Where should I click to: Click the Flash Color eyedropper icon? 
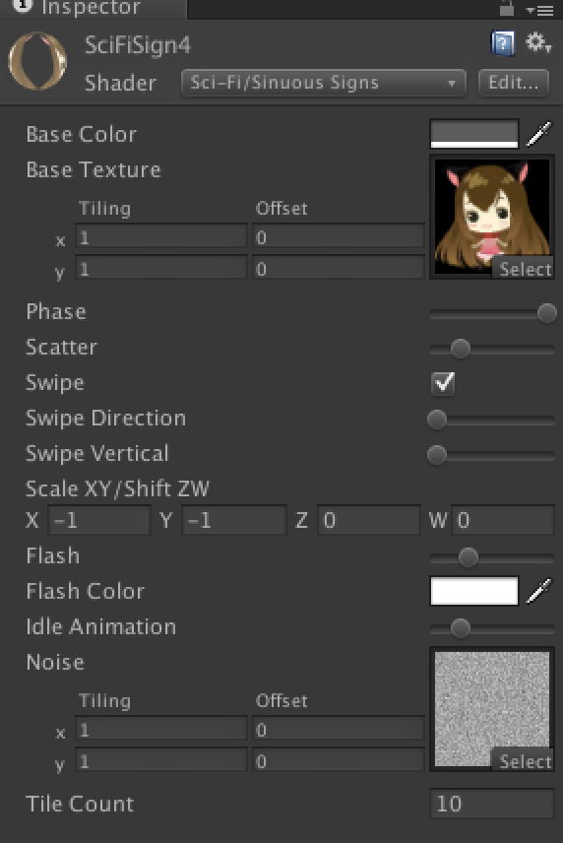538,591
